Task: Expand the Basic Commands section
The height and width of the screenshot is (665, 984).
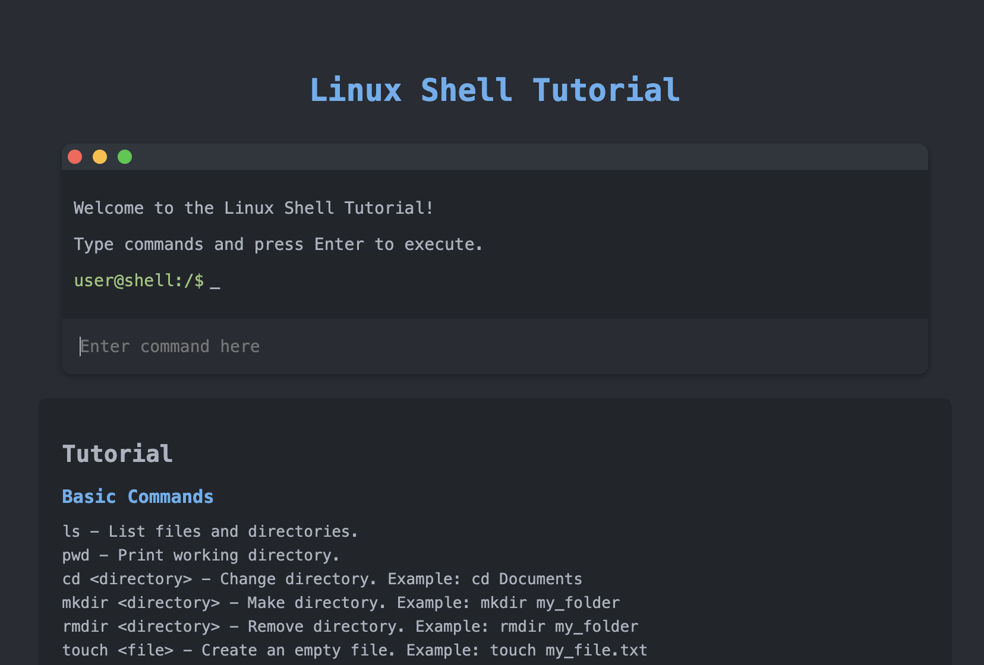Action: point(137,496)
